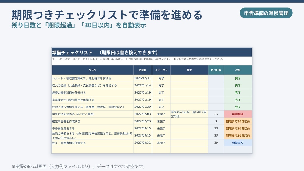Select task cell 確定申告書を作成する
Image resolution: width=304 pixels, height=171 pixels.
point(93,121)
